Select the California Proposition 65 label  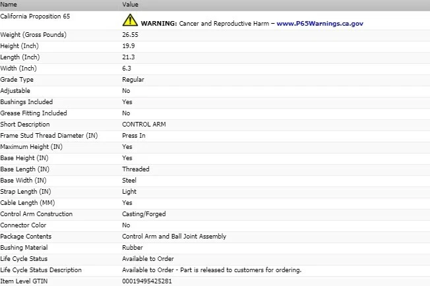click(35, 16)
